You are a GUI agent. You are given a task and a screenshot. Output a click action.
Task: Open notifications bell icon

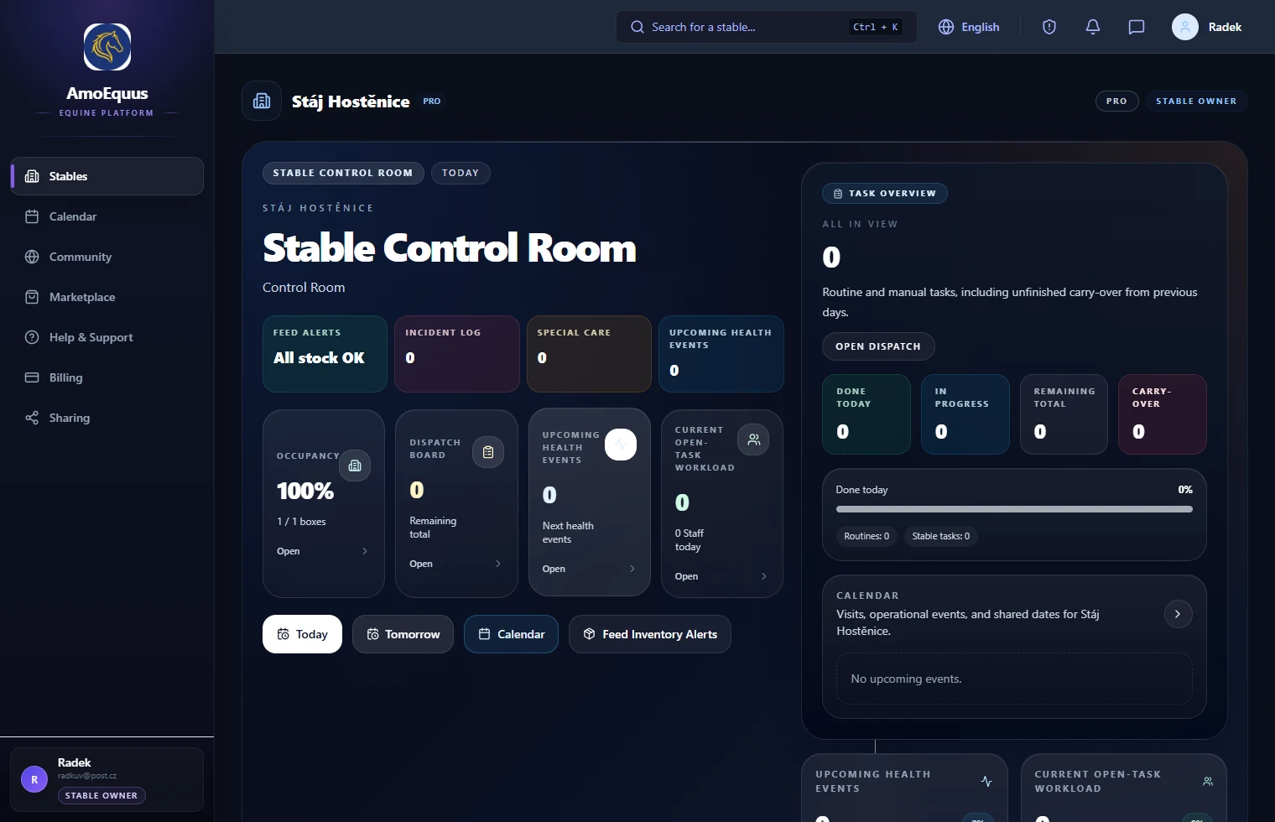(x=1092, y=27)
